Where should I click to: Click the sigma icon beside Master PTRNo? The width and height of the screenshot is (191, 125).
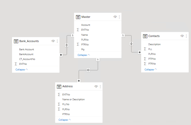pos(78,44)
